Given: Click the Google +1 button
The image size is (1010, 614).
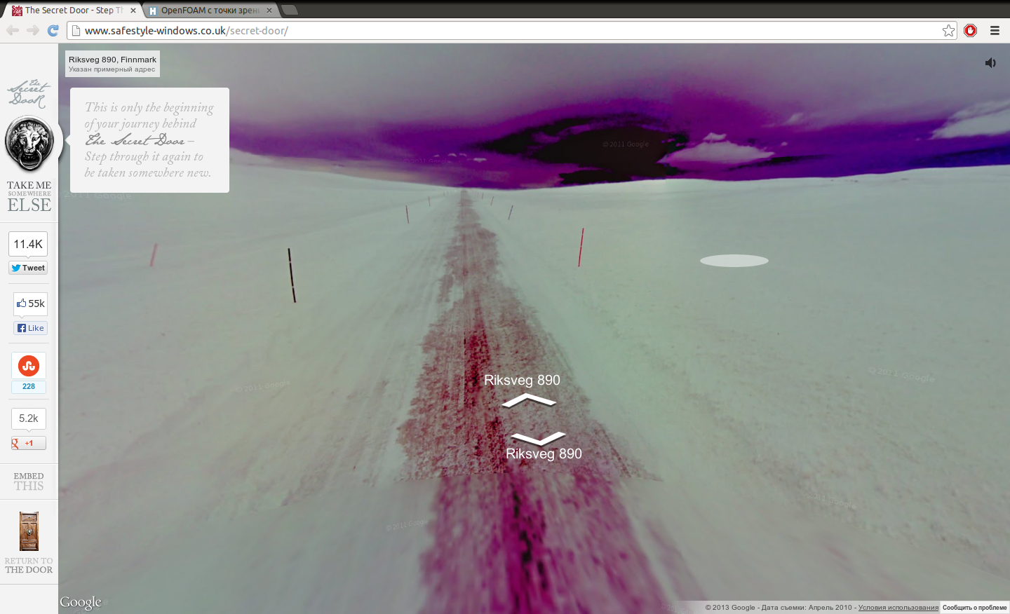Looking at the screenshot, I should point(28,443).
